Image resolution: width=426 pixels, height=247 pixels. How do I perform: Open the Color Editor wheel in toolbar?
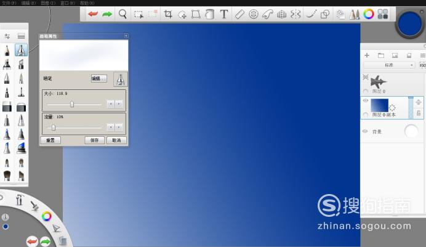pyautogui.click(x=369, y=14)
